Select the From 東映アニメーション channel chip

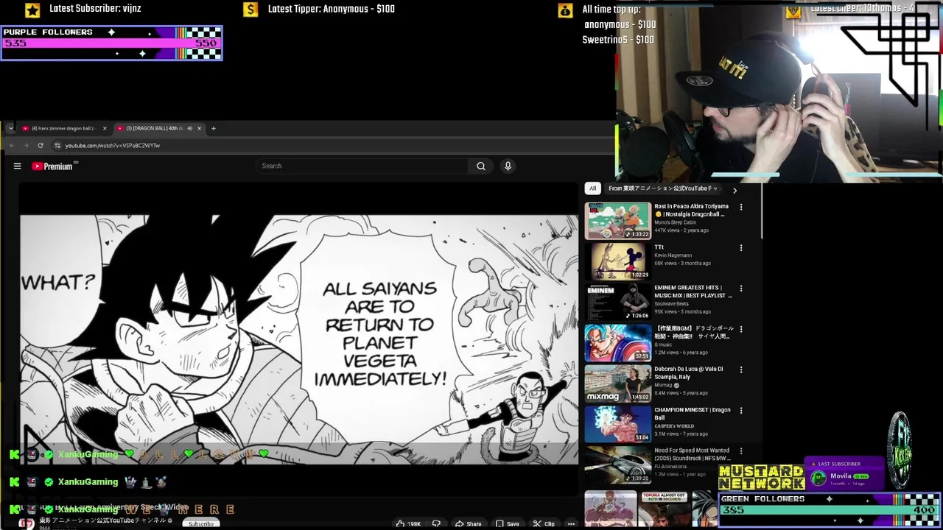[663, 188]
